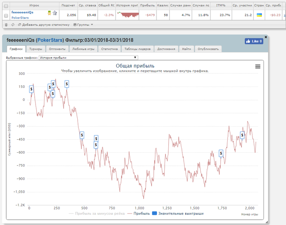Click the feeeeeeniQs player name link
The height and width of the screenshot is (225, 286).
click(22, 12)
